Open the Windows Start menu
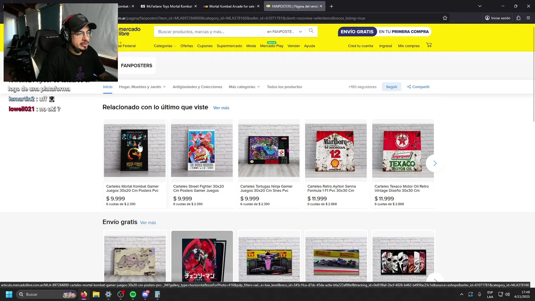This screenshot has height=301, width=535. click(x=9, y=294)
